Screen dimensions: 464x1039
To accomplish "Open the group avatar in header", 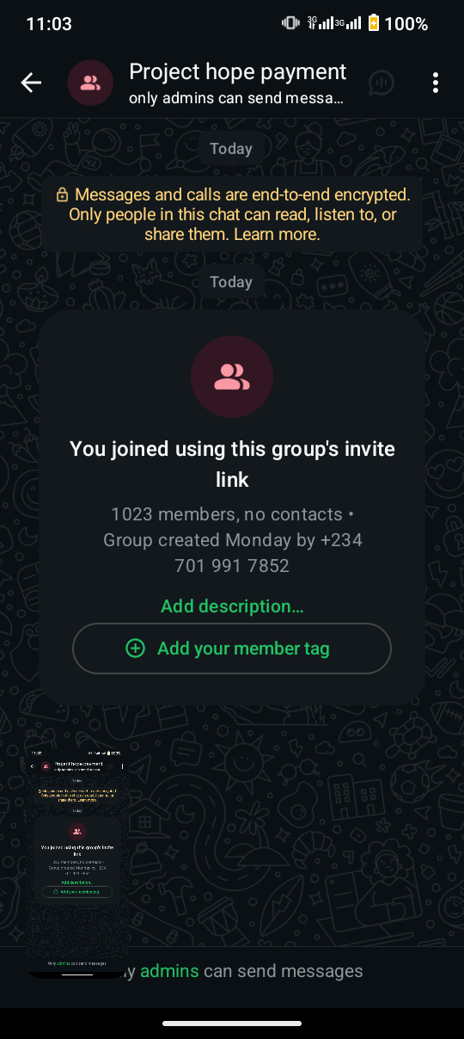I will coord(90,83).
